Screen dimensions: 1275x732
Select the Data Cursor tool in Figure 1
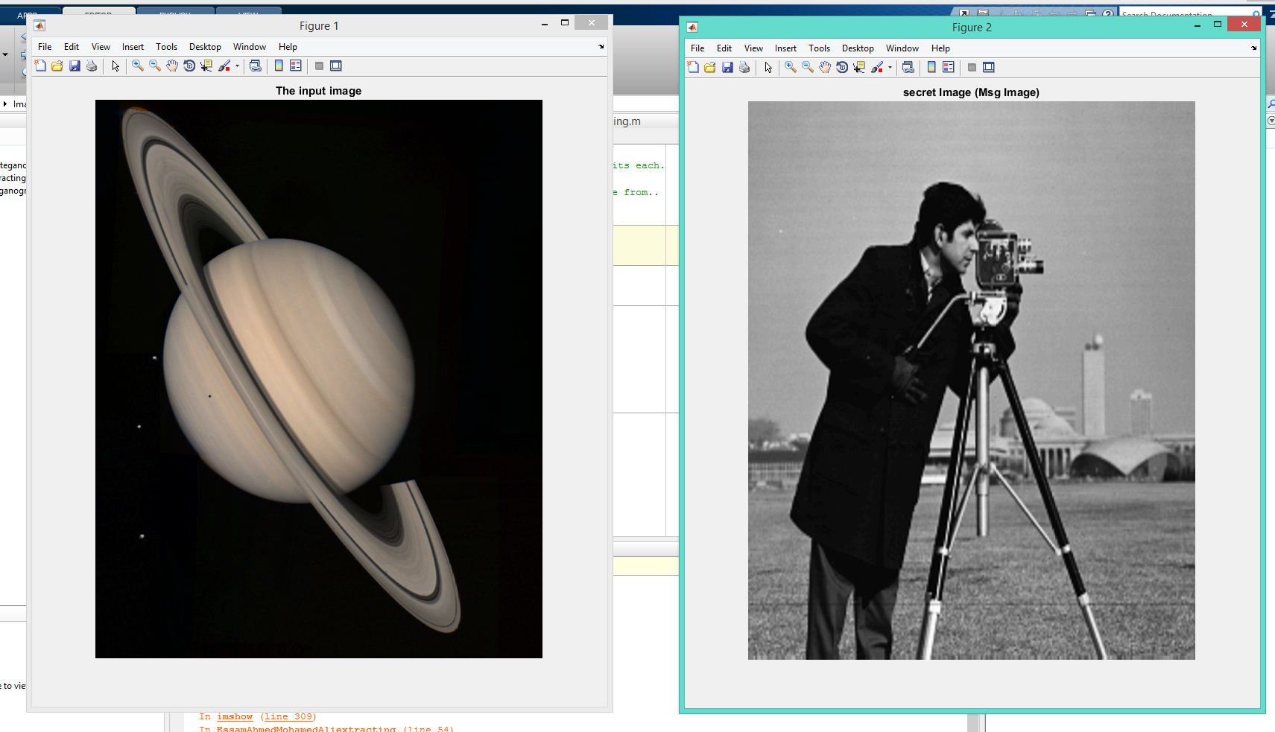point(206,66)
